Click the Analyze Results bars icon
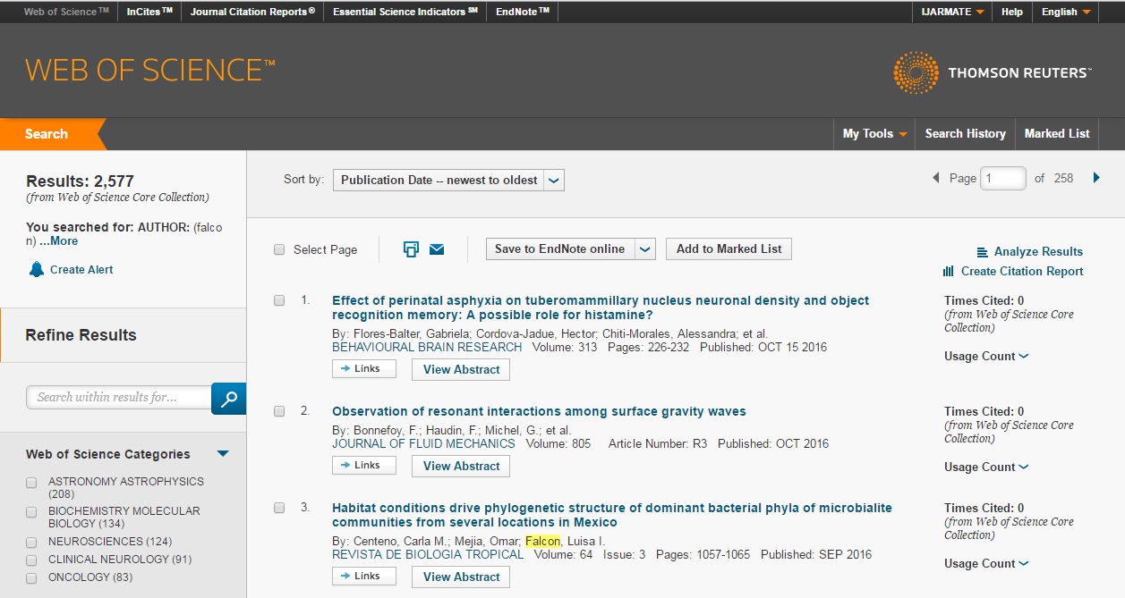The width and height of the screenshot is (1125, 598). pyautogui.click(x=982, y=252)
